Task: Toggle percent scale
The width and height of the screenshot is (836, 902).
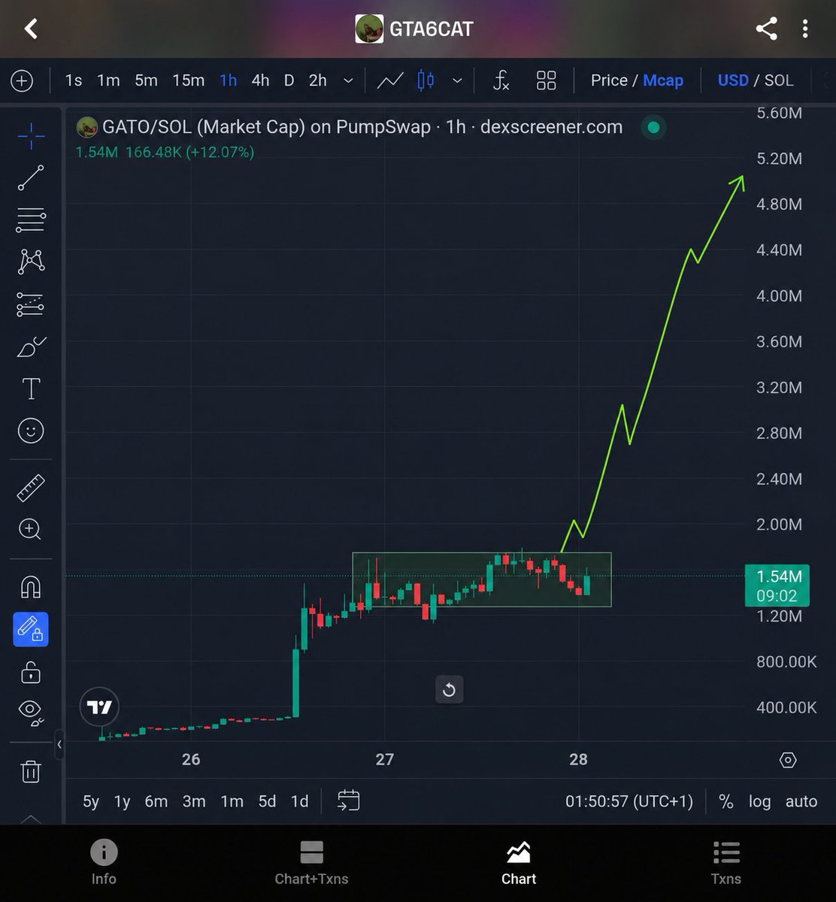Action: click(725, 801)
